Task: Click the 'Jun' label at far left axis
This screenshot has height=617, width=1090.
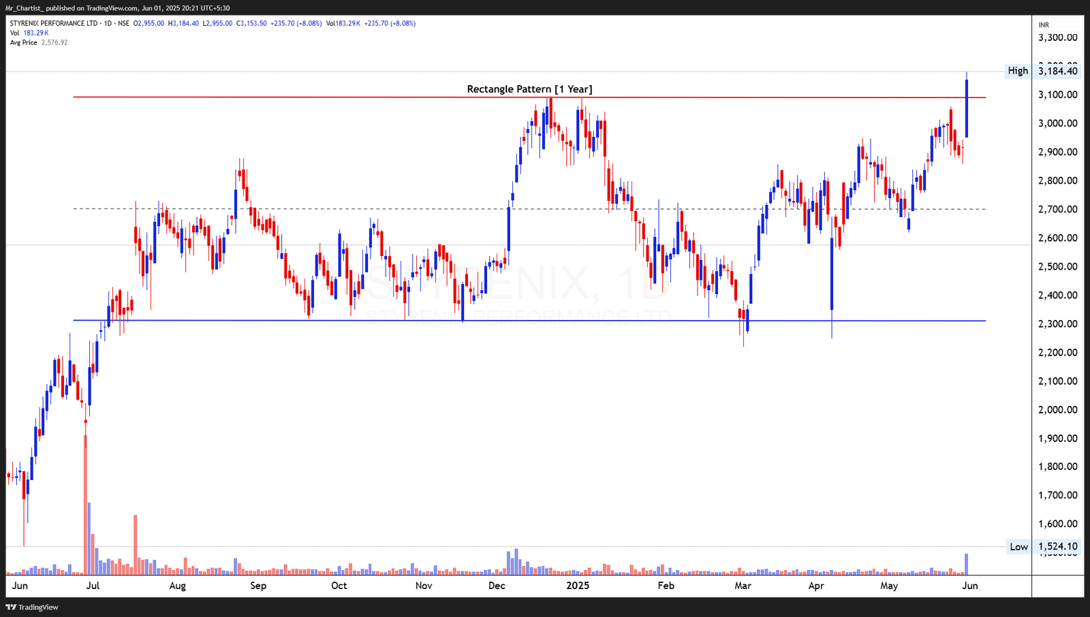Action: [20, 585]
